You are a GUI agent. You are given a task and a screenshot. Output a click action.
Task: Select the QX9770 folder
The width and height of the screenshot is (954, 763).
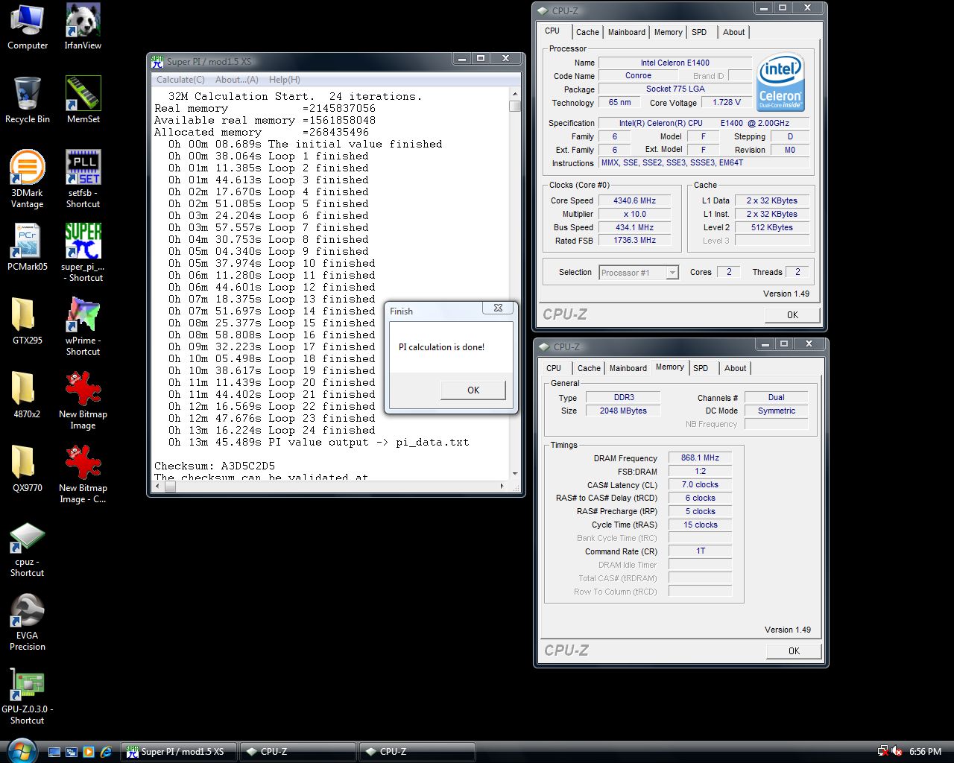point(28,469)
